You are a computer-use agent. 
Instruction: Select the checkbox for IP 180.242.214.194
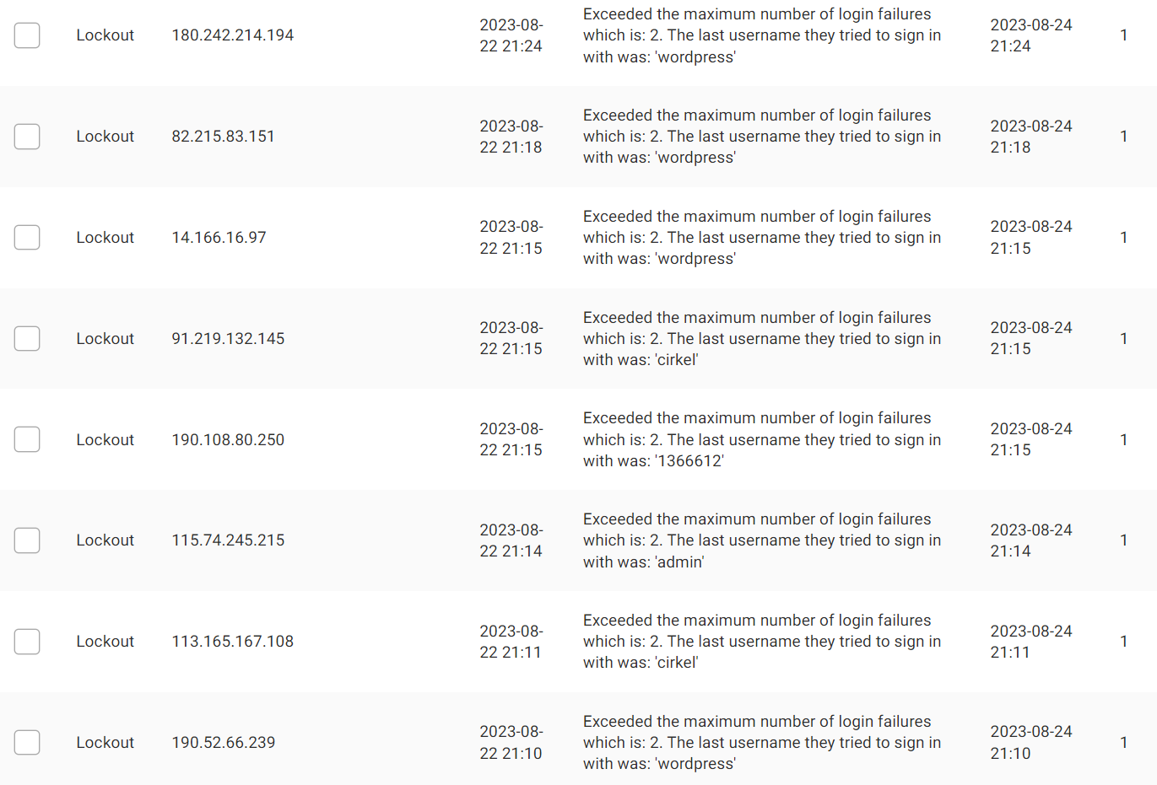pyautogui.click(x=27, y=35)
